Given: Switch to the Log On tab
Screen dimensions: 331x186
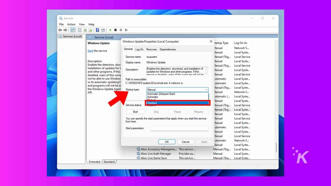Looking at the screenshot, I should coord(139,49).
